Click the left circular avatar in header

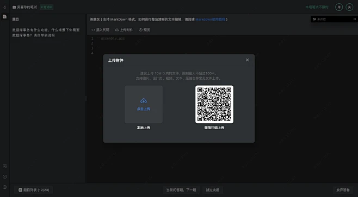pyautogui.click(x=339, y=7)
